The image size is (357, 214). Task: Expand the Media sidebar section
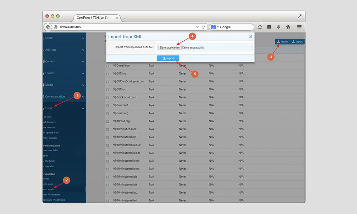(83, 85)
